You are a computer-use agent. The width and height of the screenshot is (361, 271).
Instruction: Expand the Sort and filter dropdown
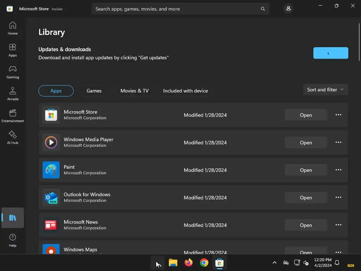325,90
